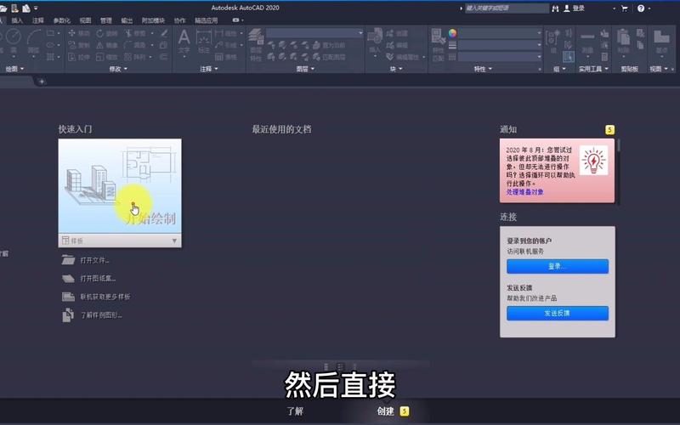Click the lightbulb notification icon
The image size is (680, 425).
(593, 161)
